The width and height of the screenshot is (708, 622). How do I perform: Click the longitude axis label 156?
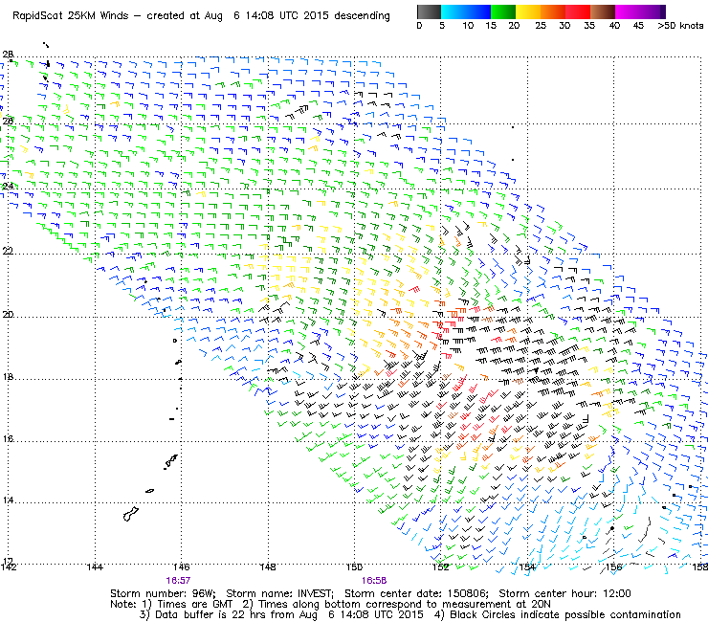pyautogui.click(x=613, y=566)
